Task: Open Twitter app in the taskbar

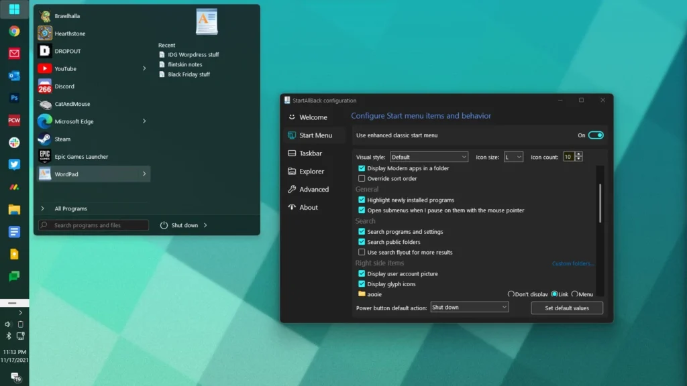Action: click(14, 164)
